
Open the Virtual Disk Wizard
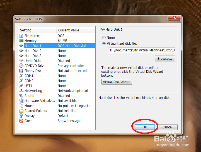click(x=117, y=82)
